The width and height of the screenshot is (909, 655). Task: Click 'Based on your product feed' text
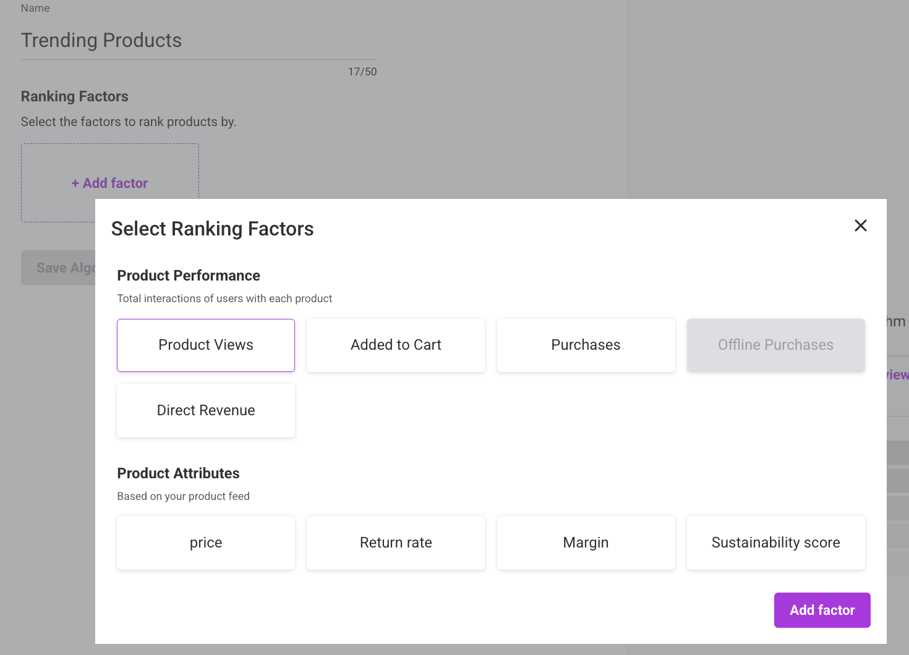pos(183,496)
